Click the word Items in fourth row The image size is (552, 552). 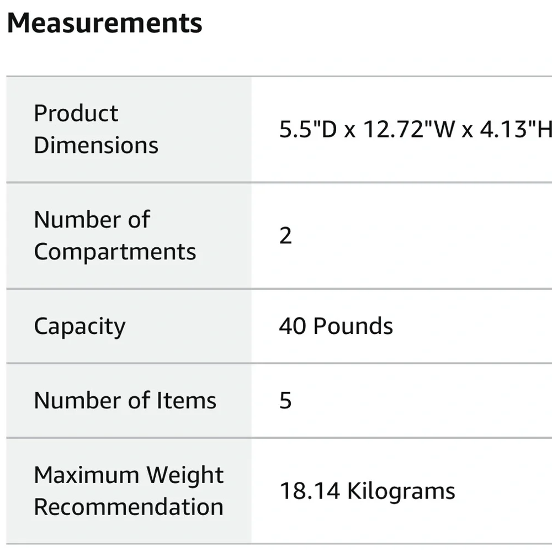click(x=186, y=401)
